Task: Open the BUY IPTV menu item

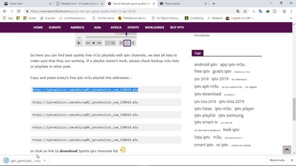Action: [x=177, y=28]
